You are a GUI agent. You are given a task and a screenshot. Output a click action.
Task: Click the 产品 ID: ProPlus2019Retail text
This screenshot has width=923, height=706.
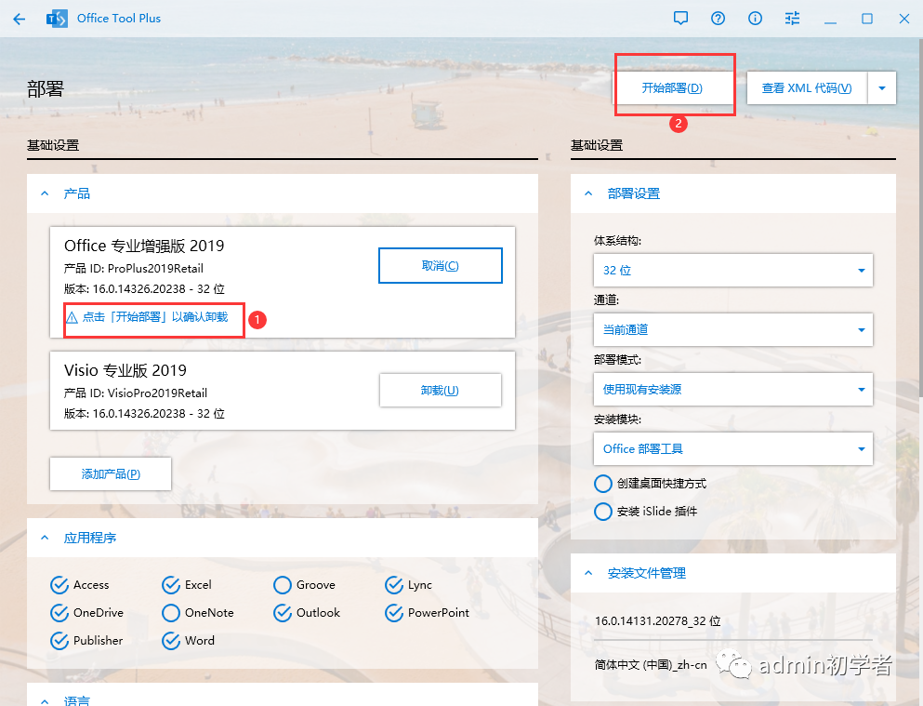pos(134,269)
